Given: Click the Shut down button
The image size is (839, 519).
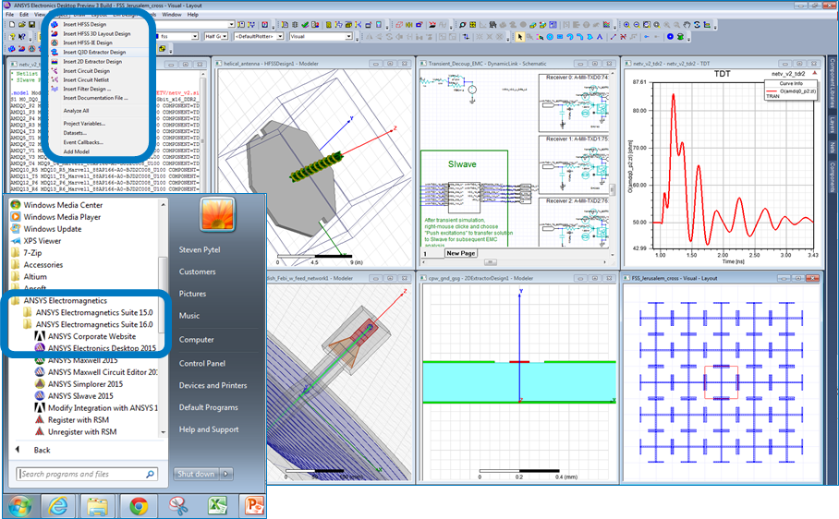Looking at the screenshot, I should pos(195,474).
